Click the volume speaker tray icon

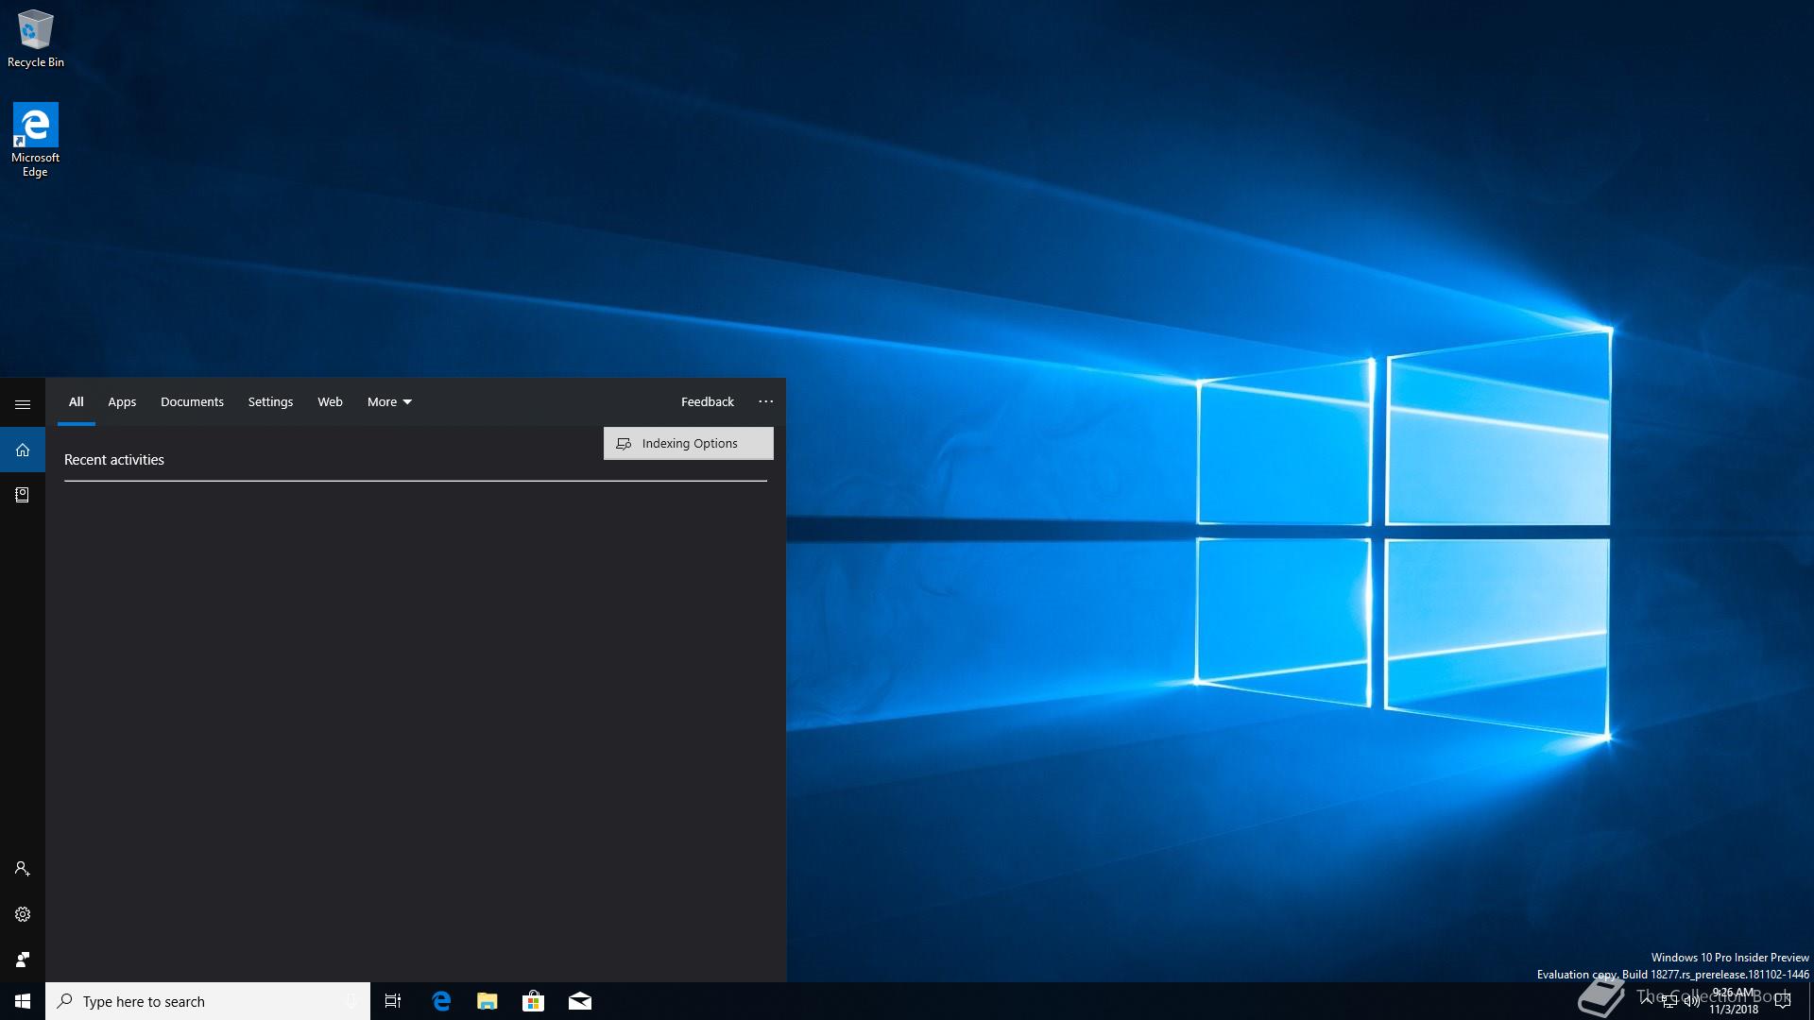(1691, 1001)
